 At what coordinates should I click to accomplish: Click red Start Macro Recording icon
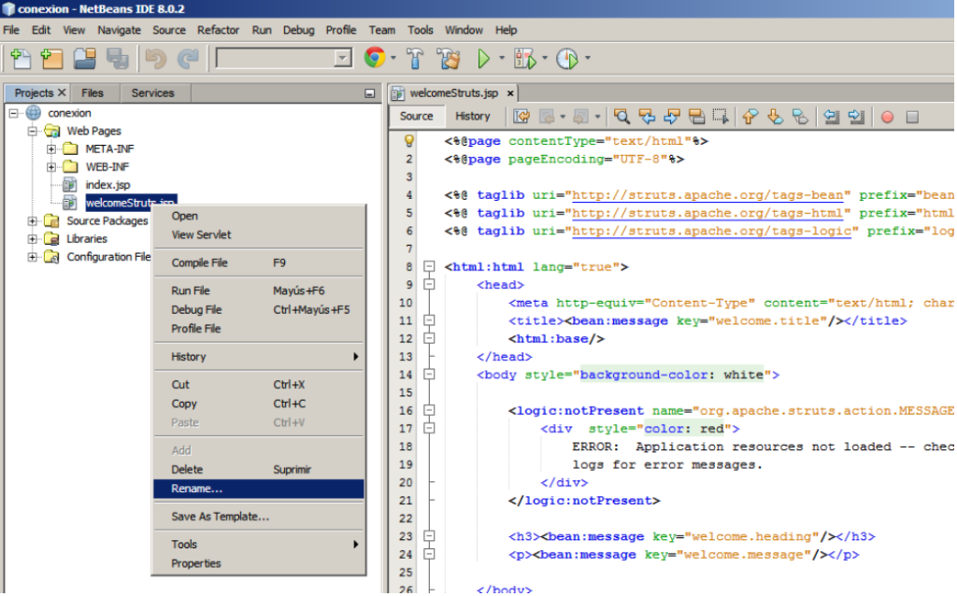tap(888, 117)
